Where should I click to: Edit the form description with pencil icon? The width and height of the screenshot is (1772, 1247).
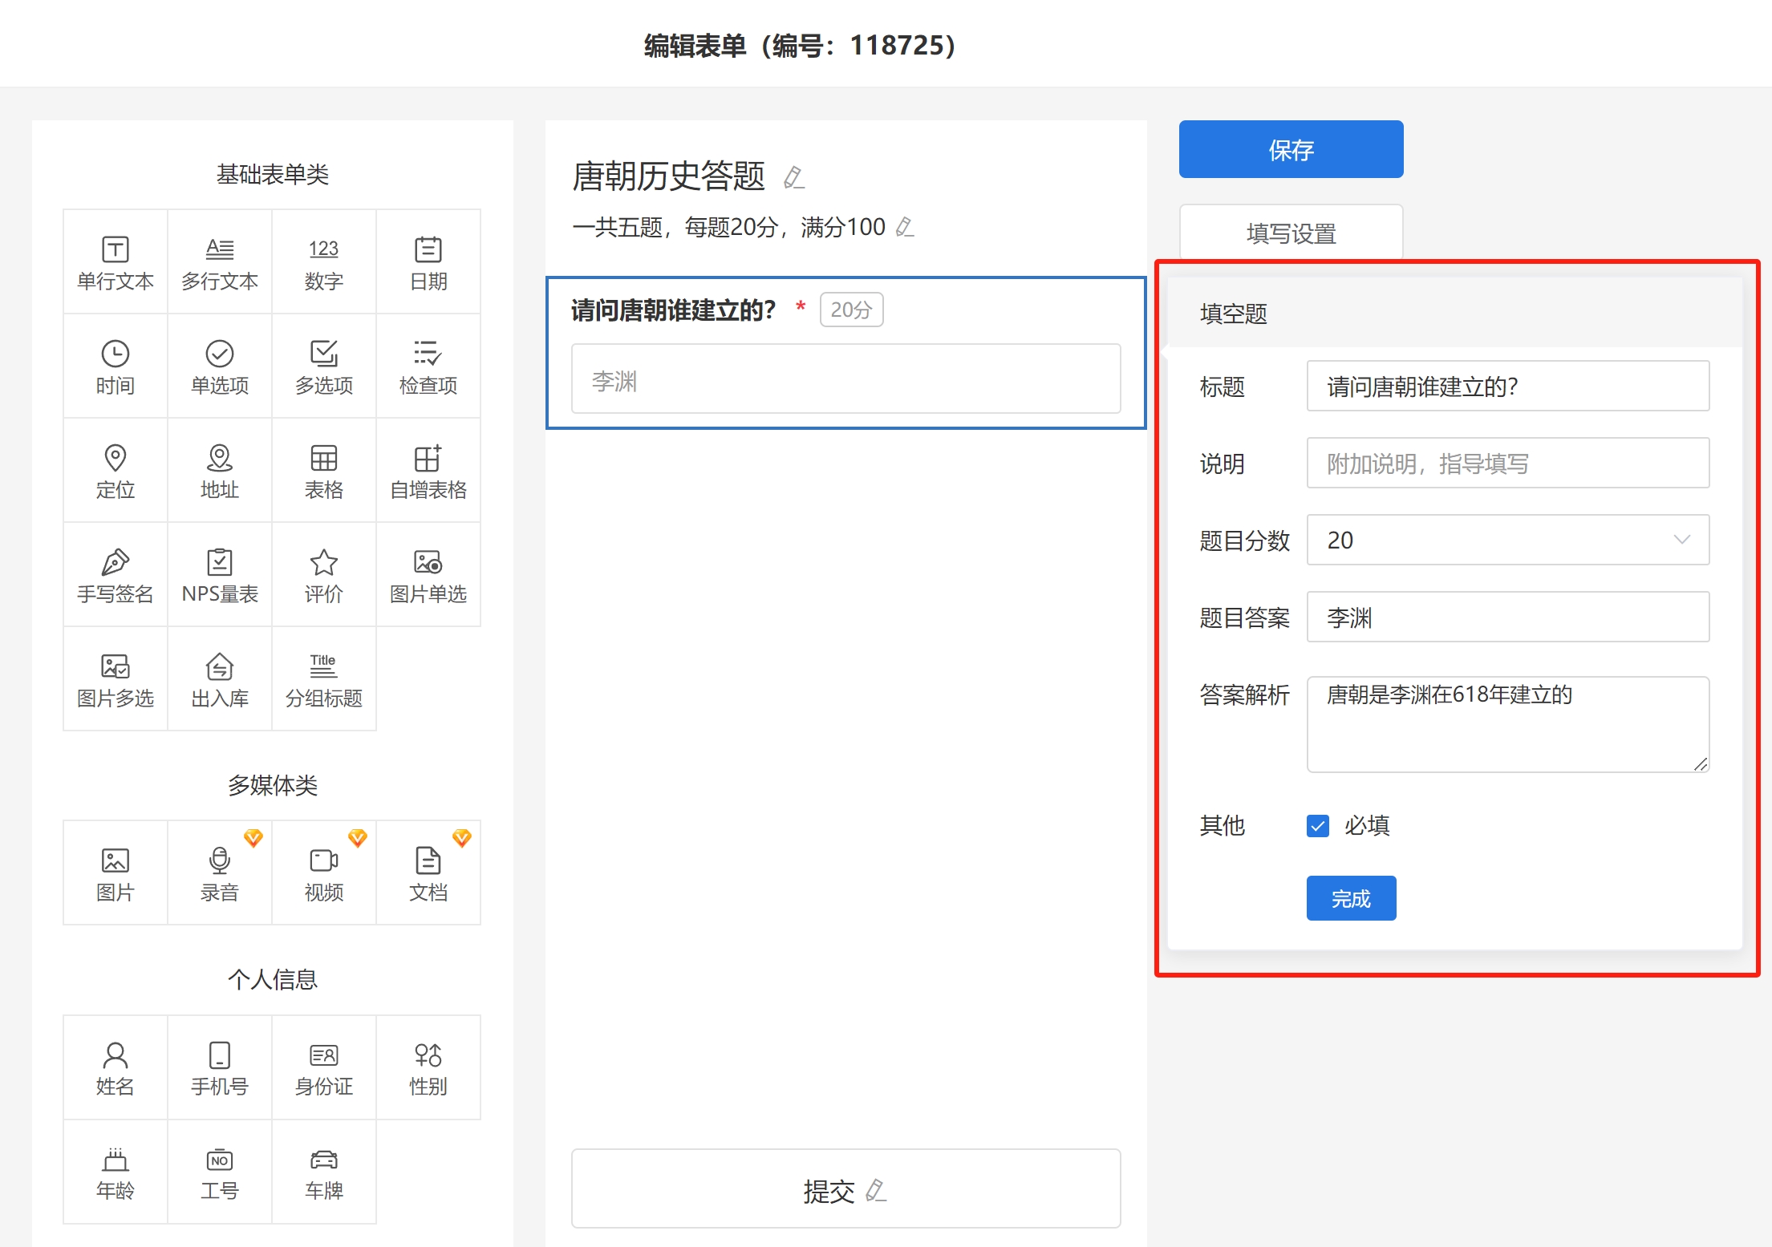tap(905, 228)
